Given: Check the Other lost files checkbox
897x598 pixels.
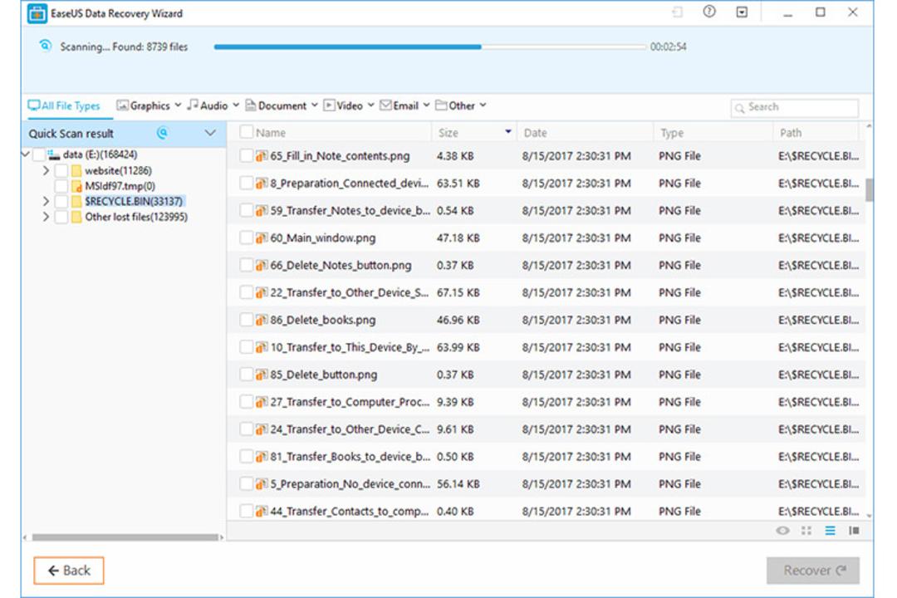Looking at the screenshot, I should (61, 217).
